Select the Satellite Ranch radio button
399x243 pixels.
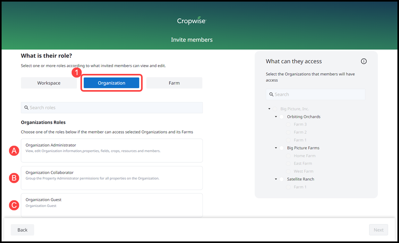coord(282,179)
